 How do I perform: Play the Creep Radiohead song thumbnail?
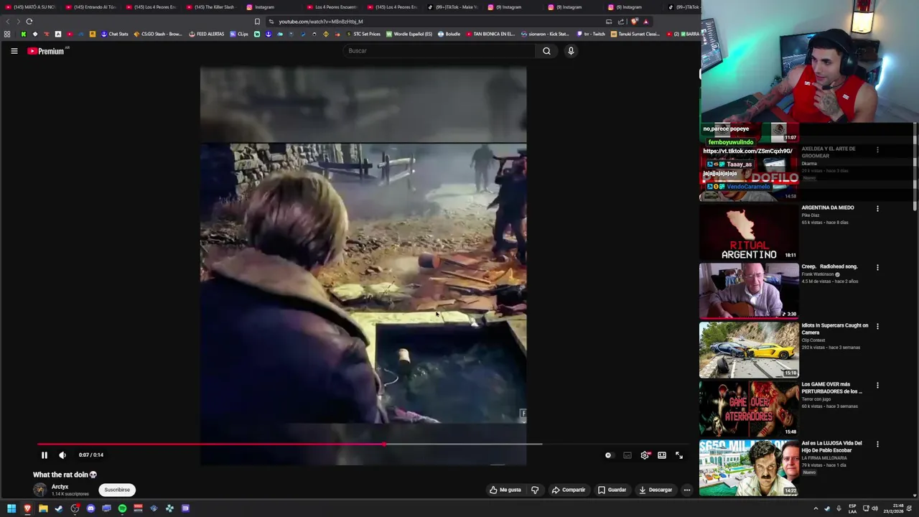coord(749,291)
